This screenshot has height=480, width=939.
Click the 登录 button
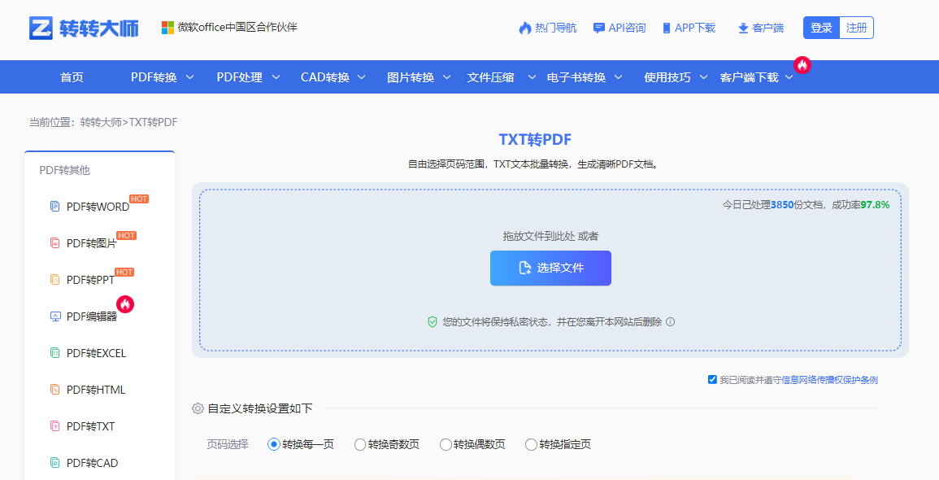[822, 28]
